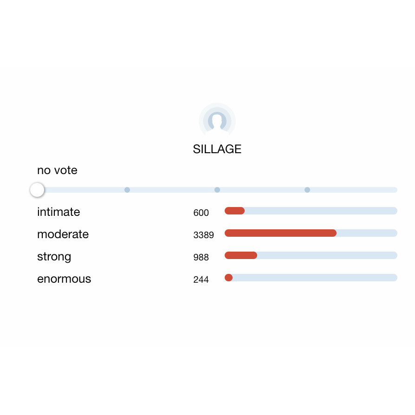The width and height of the screenshot is (415, 415).
Task: Click the white sillage slider handle
Action: pos(37,190)
